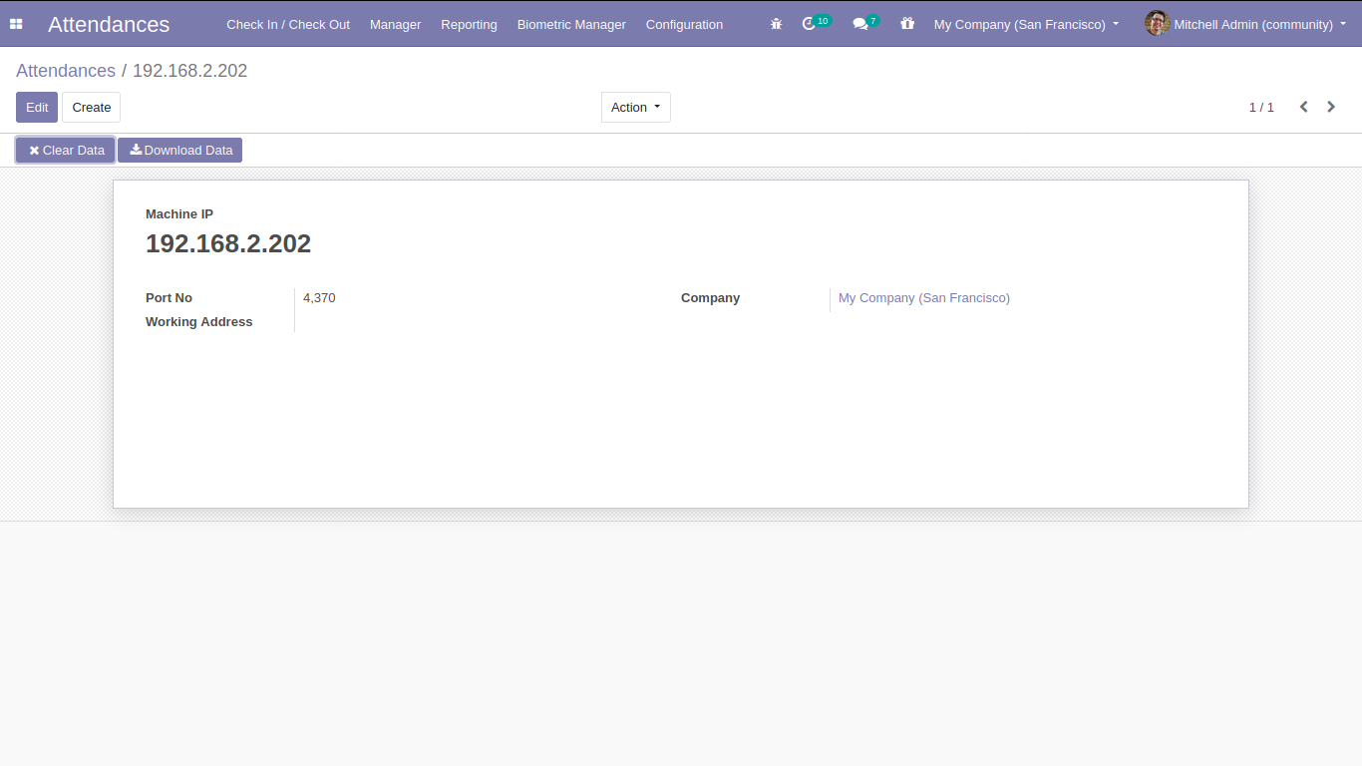Click the Machine IP label
The height and width of the screenshot is (766, 1362).
pyautogui.click(x=179, y=214)
